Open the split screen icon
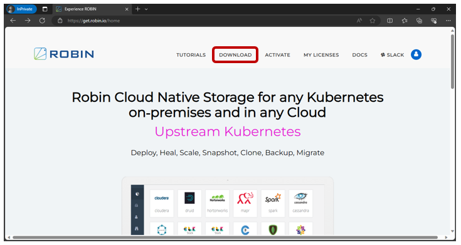 click(x=390, y=21)
